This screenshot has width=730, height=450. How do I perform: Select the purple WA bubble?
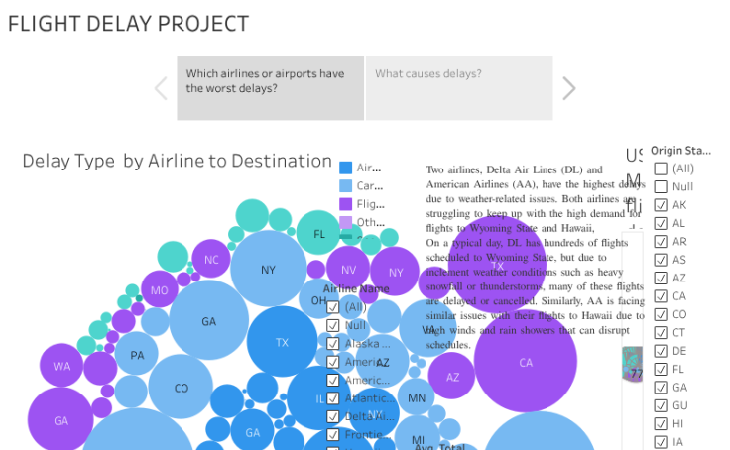[61, 366]
